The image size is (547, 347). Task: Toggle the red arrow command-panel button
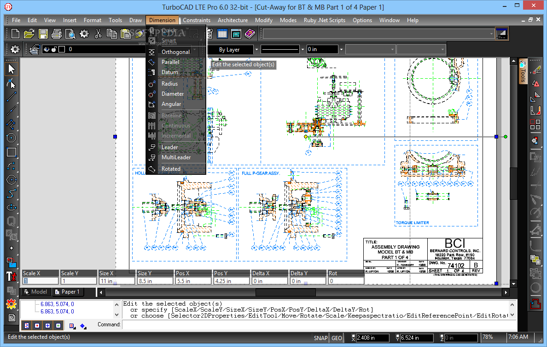click(37, 326)
